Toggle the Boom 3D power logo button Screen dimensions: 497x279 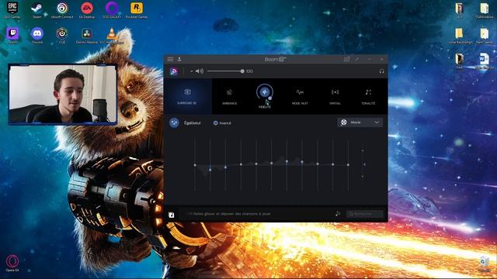[x=173, y=71]
